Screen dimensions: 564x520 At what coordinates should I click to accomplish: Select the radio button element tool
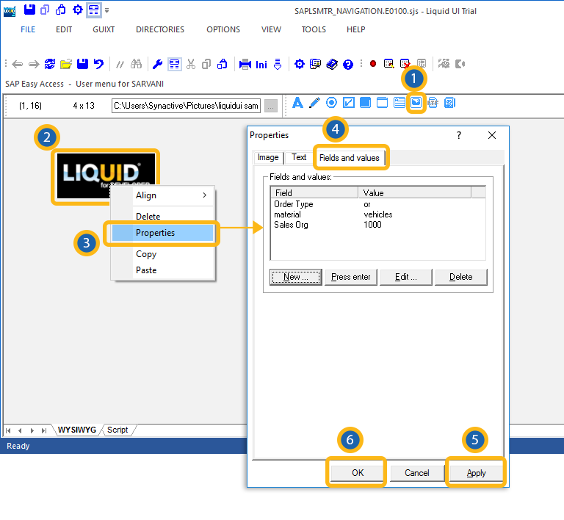(x=331, y=103)
